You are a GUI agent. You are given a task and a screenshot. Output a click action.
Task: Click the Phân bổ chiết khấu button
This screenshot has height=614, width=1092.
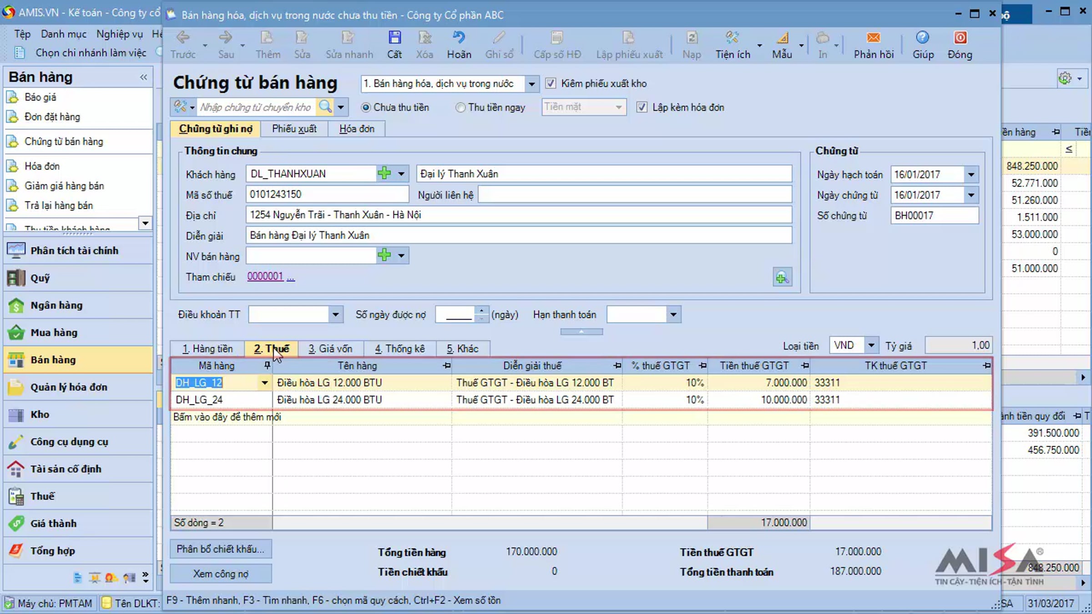pyautogui.click(x=221, y=549)
